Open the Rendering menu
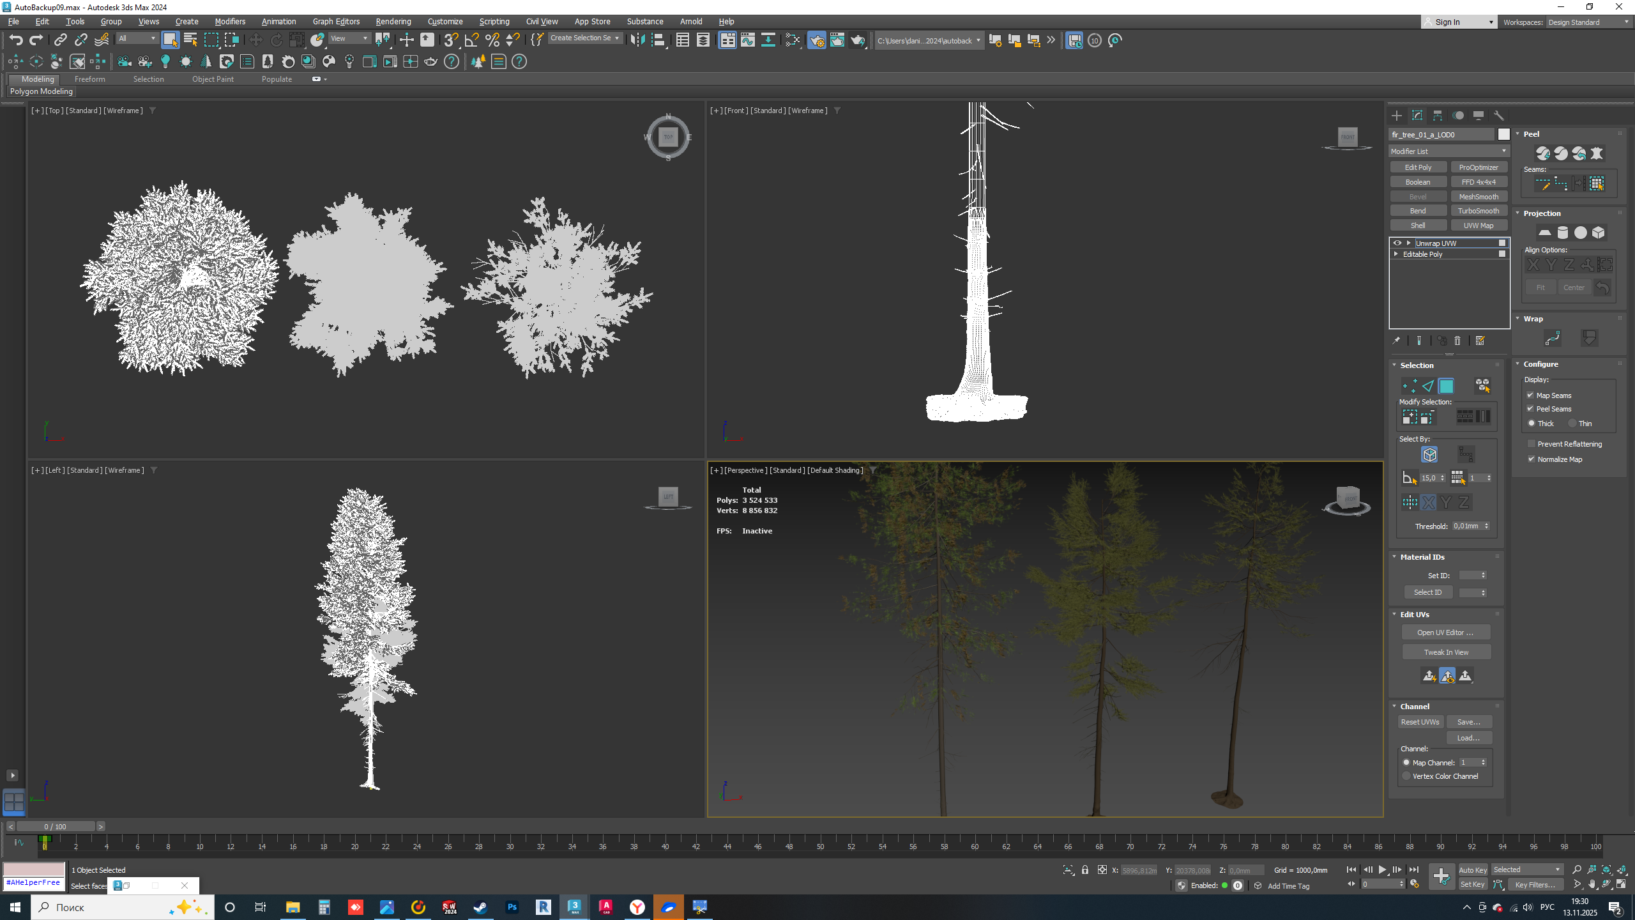 point(393,22)
